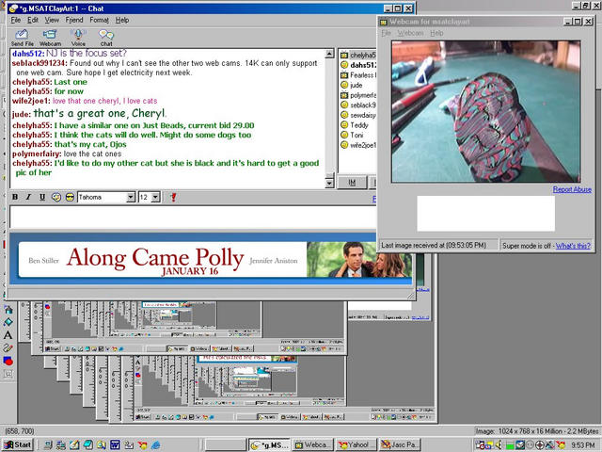Image resolution: width=602 pixels, height=452 pixels.
Task: Click the Report Abuse link
Action: (x=572, y=189)
